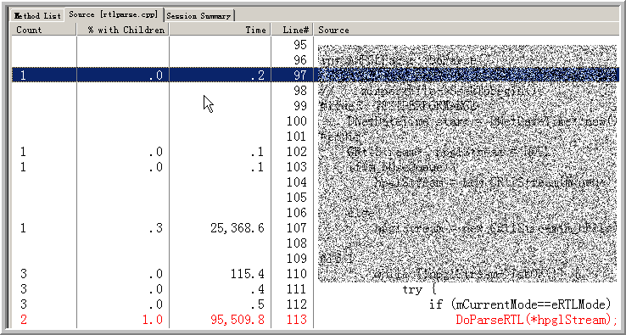Image resolution: width=626 pixels, height=335 pixels.
Task: Open the Session Summary tab
Action: 198,16
